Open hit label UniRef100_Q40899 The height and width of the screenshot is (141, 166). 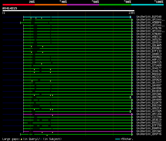click(x=149, y=100)
